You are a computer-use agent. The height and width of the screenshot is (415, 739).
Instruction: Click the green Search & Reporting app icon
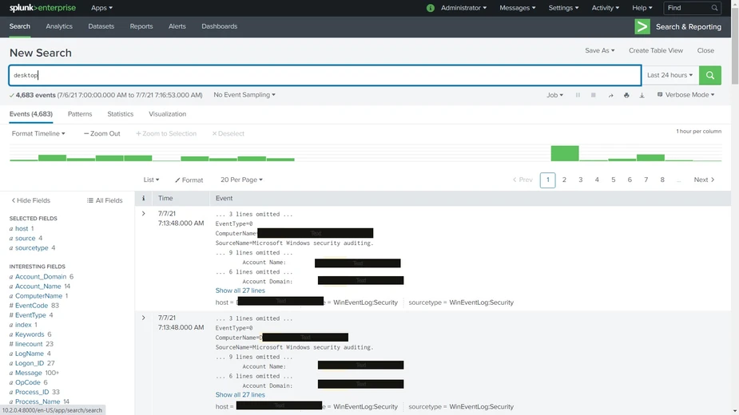click(642, 27)
